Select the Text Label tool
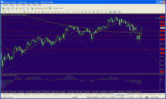The width and height of the screenshot is (166, 99). pyautogui.click(x=35, y=12)
